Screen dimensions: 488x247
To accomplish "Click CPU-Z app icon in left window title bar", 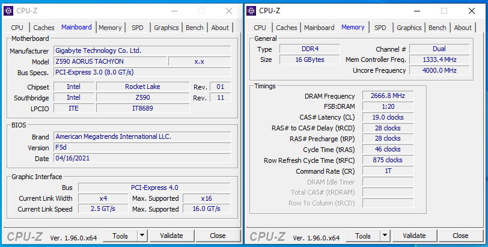I will [x=8, y=11].
